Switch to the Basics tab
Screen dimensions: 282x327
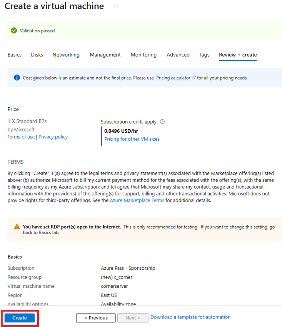[15, 55]
